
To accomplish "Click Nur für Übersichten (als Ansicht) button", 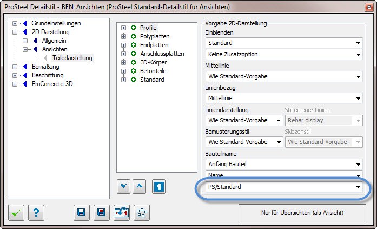I will 302,213.
